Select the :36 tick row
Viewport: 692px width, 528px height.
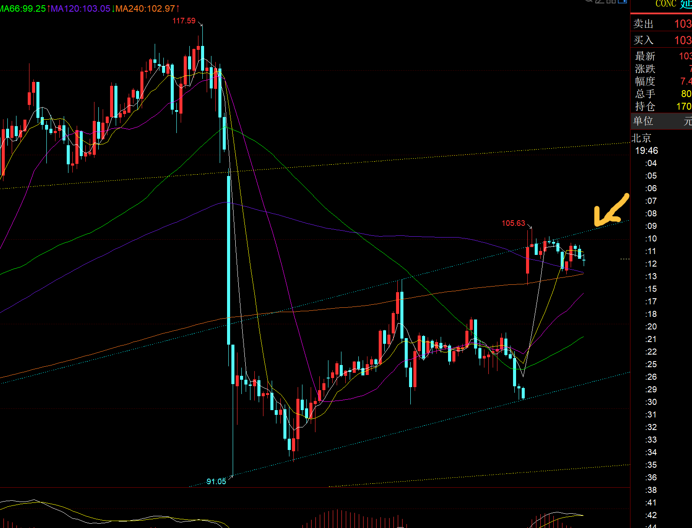click(651, 478)
